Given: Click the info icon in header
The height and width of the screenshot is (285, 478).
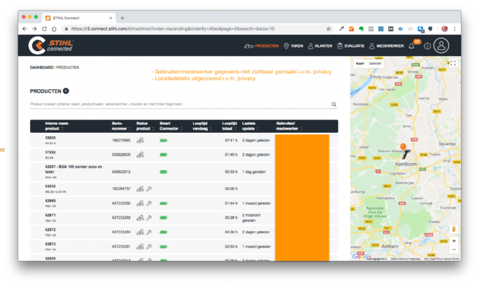Looking at the screenshot, I should pos(427,46).
